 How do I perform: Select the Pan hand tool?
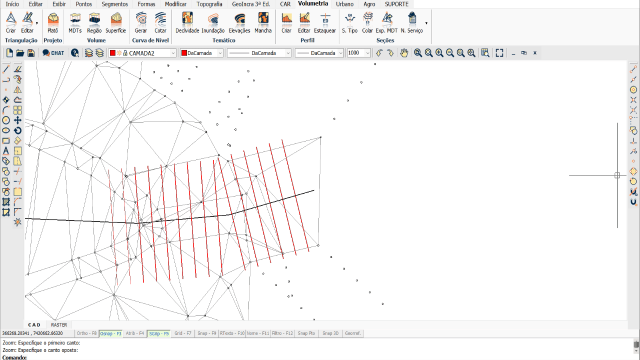tap(404, 53)
